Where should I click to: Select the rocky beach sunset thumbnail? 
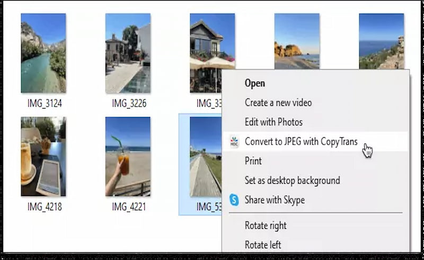[297, 41]
